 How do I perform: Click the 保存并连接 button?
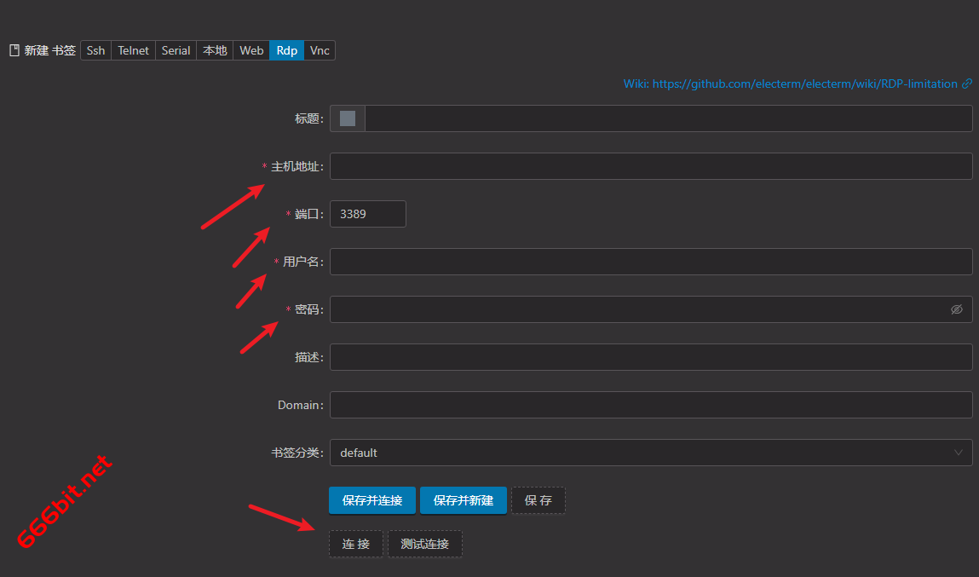(372, 500)
